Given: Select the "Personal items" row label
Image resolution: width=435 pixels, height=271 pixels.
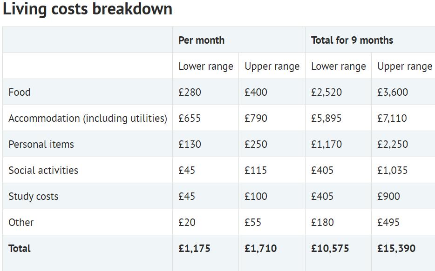Looking at the screenshot, I should [x=41, y=144].
